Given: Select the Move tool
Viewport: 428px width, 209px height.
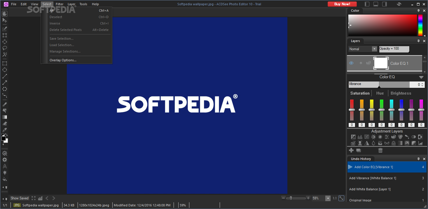Looking at the screenshot, I should point(4,20).
